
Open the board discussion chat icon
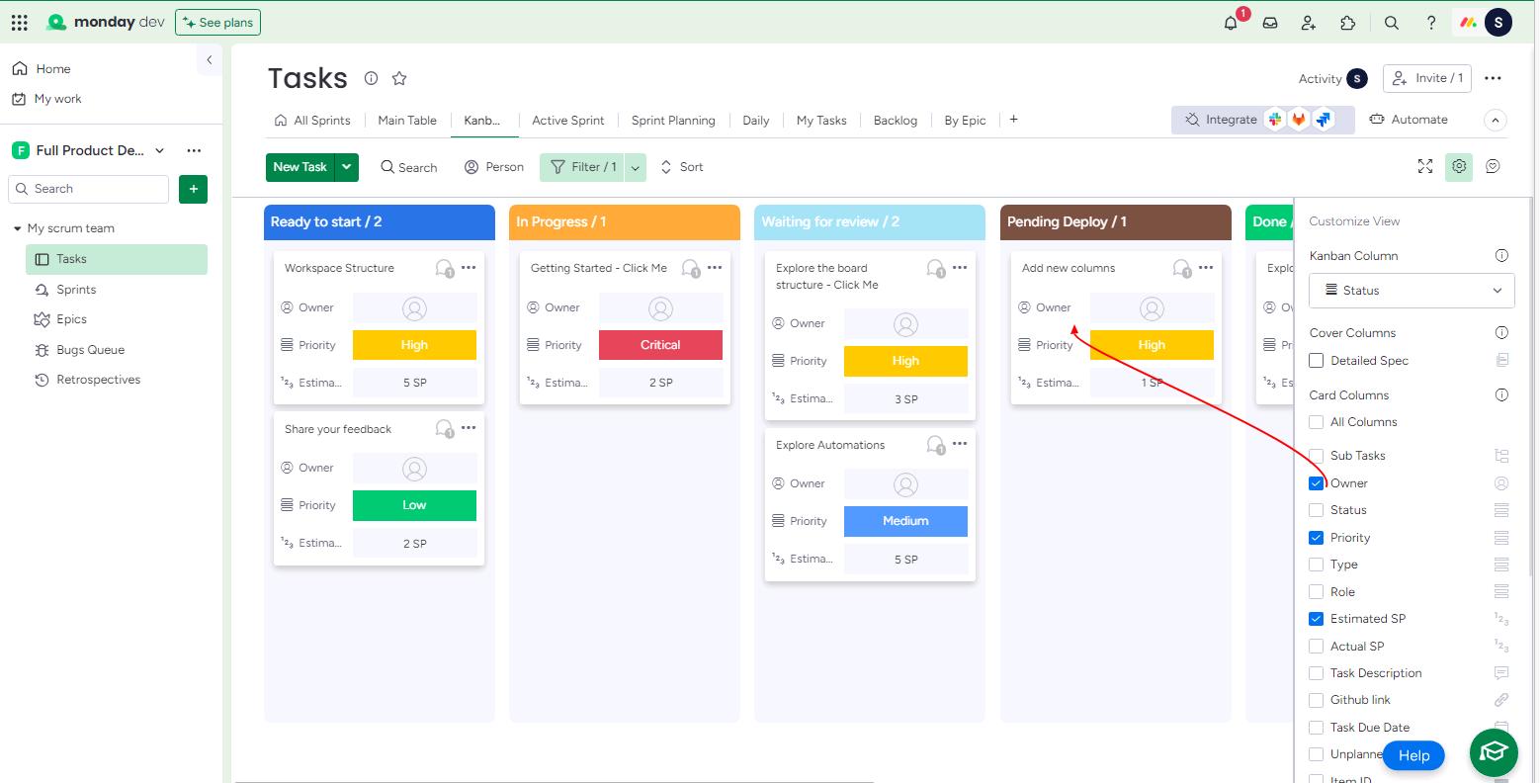pos(1494,166)
